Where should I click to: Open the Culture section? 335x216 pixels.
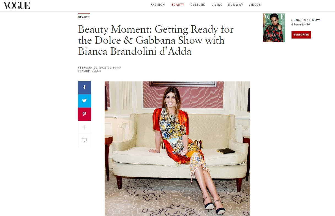(x=198, y=5)
